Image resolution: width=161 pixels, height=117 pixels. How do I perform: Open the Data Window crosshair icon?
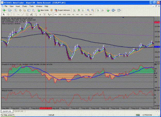(x=20, y=10)
